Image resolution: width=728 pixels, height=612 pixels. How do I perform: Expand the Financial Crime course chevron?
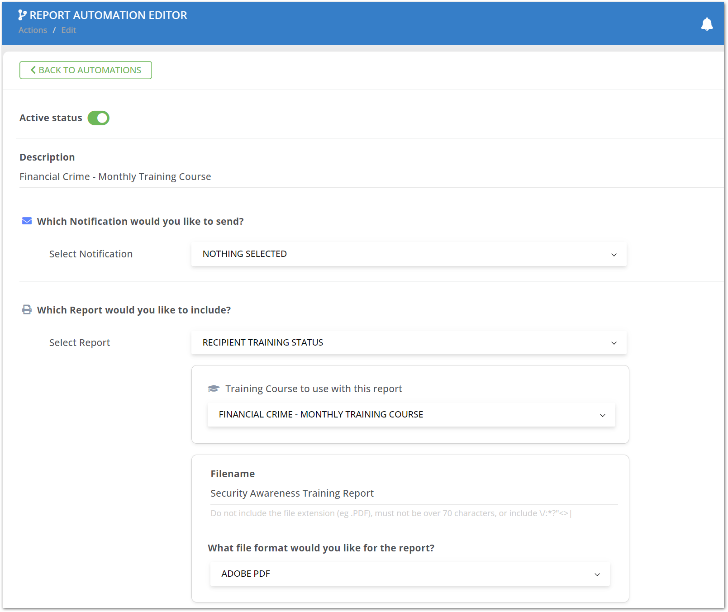tap(602, 415)
